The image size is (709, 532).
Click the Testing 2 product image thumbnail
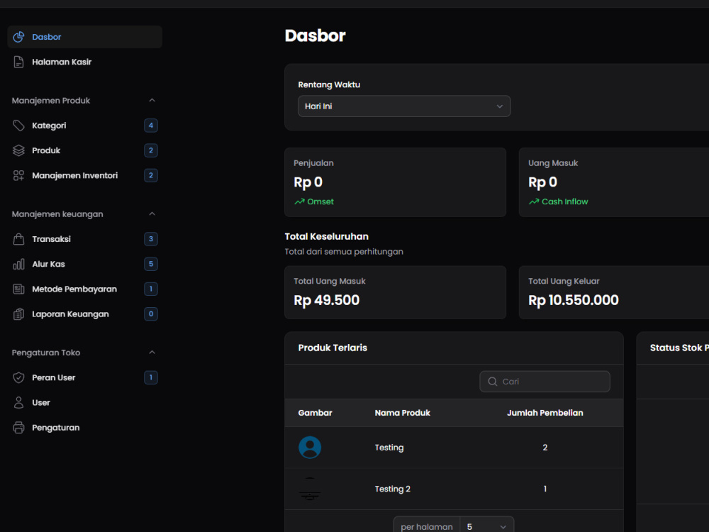point(310,489)
